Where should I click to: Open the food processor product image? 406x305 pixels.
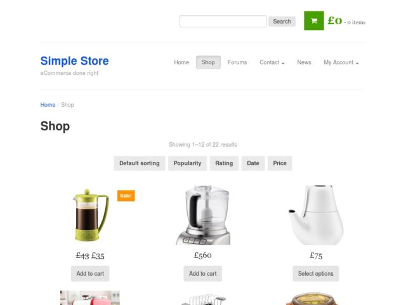click(x=203, y=215)
